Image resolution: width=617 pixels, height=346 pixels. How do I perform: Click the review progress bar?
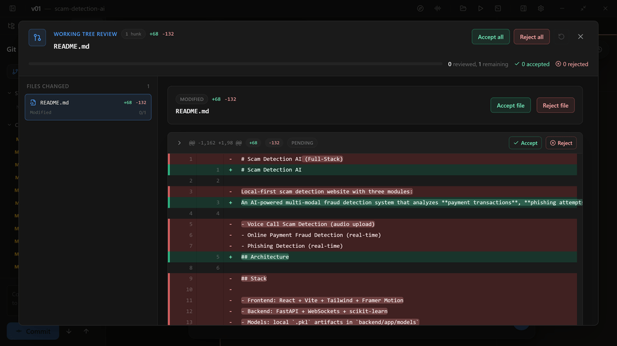(x=236, y=64)
